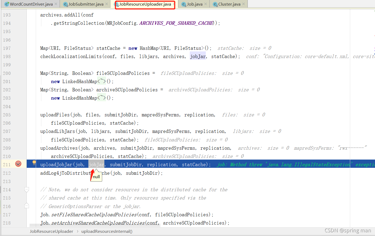The width and height of the screenshot is (375, 236).
Task: Click the null value tooltip
Action: tap(96, 177)
